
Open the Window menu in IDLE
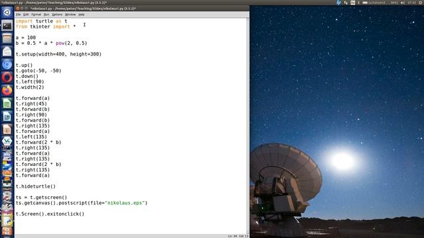pos(70,15)
